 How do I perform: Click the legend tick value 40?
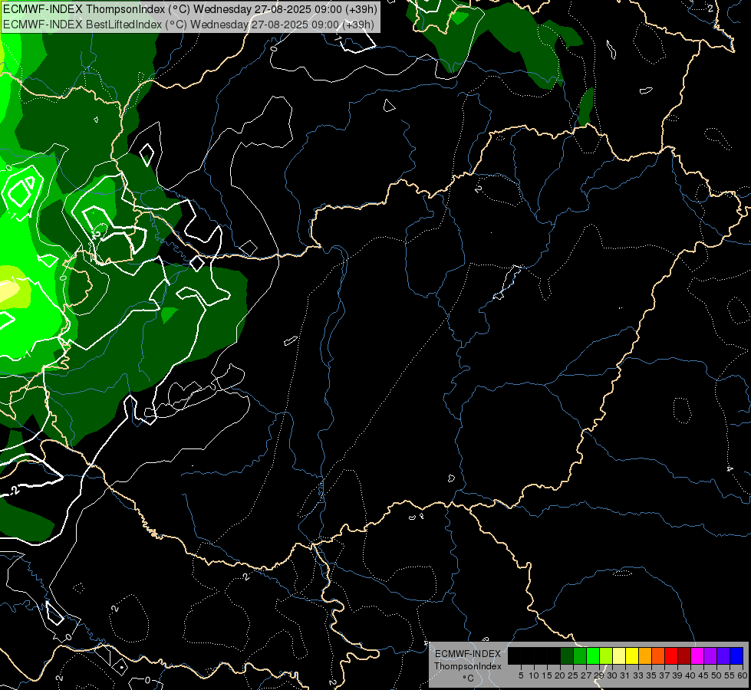690,675
